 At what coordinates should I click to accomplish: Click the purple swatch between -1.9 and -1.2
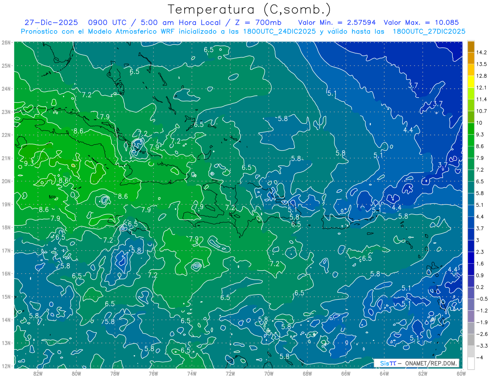(x=471, y=316)
